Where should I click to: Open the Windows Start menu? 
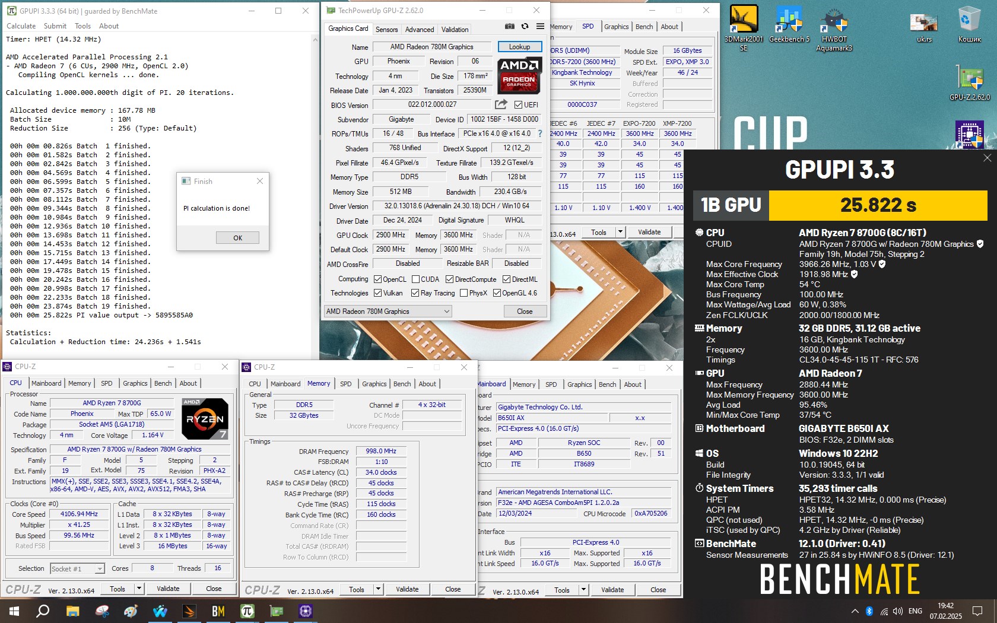(14, 611)
